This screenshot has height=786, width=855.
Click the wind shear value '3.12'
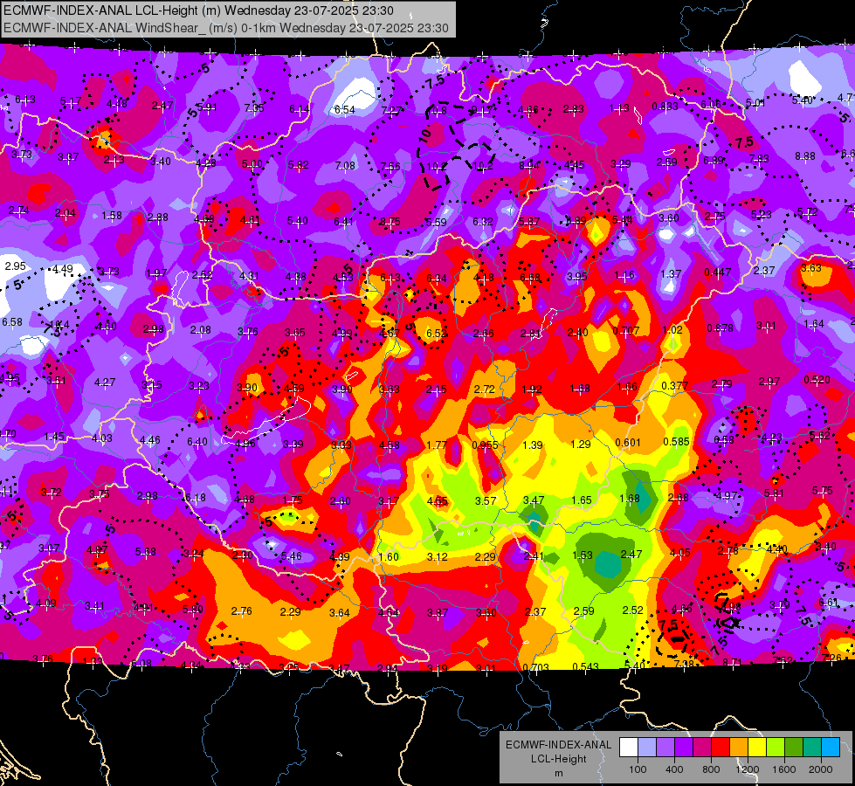pyautogui.click(x=437, y=557)
